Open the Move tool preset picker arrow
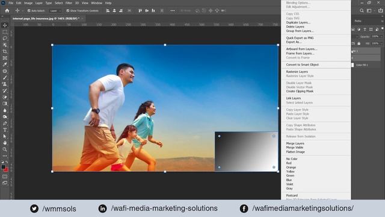This screenshot has width=385, height=217. point(23,11)
